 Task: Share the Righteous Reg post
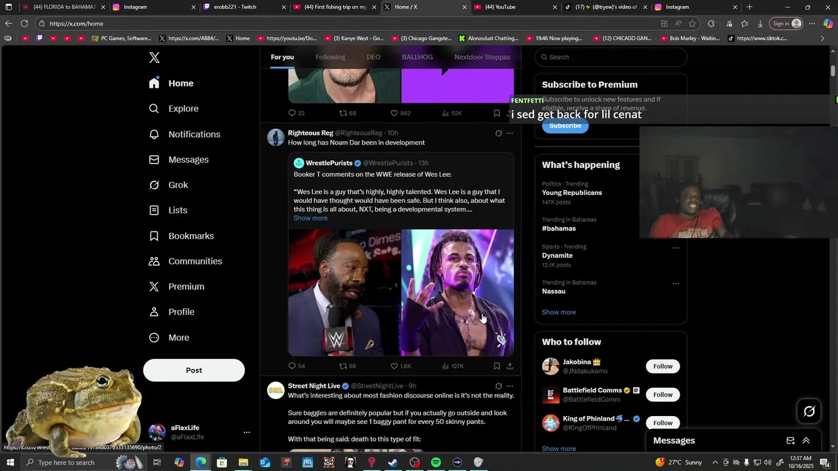pyautogui.click(x=510, y=366)
